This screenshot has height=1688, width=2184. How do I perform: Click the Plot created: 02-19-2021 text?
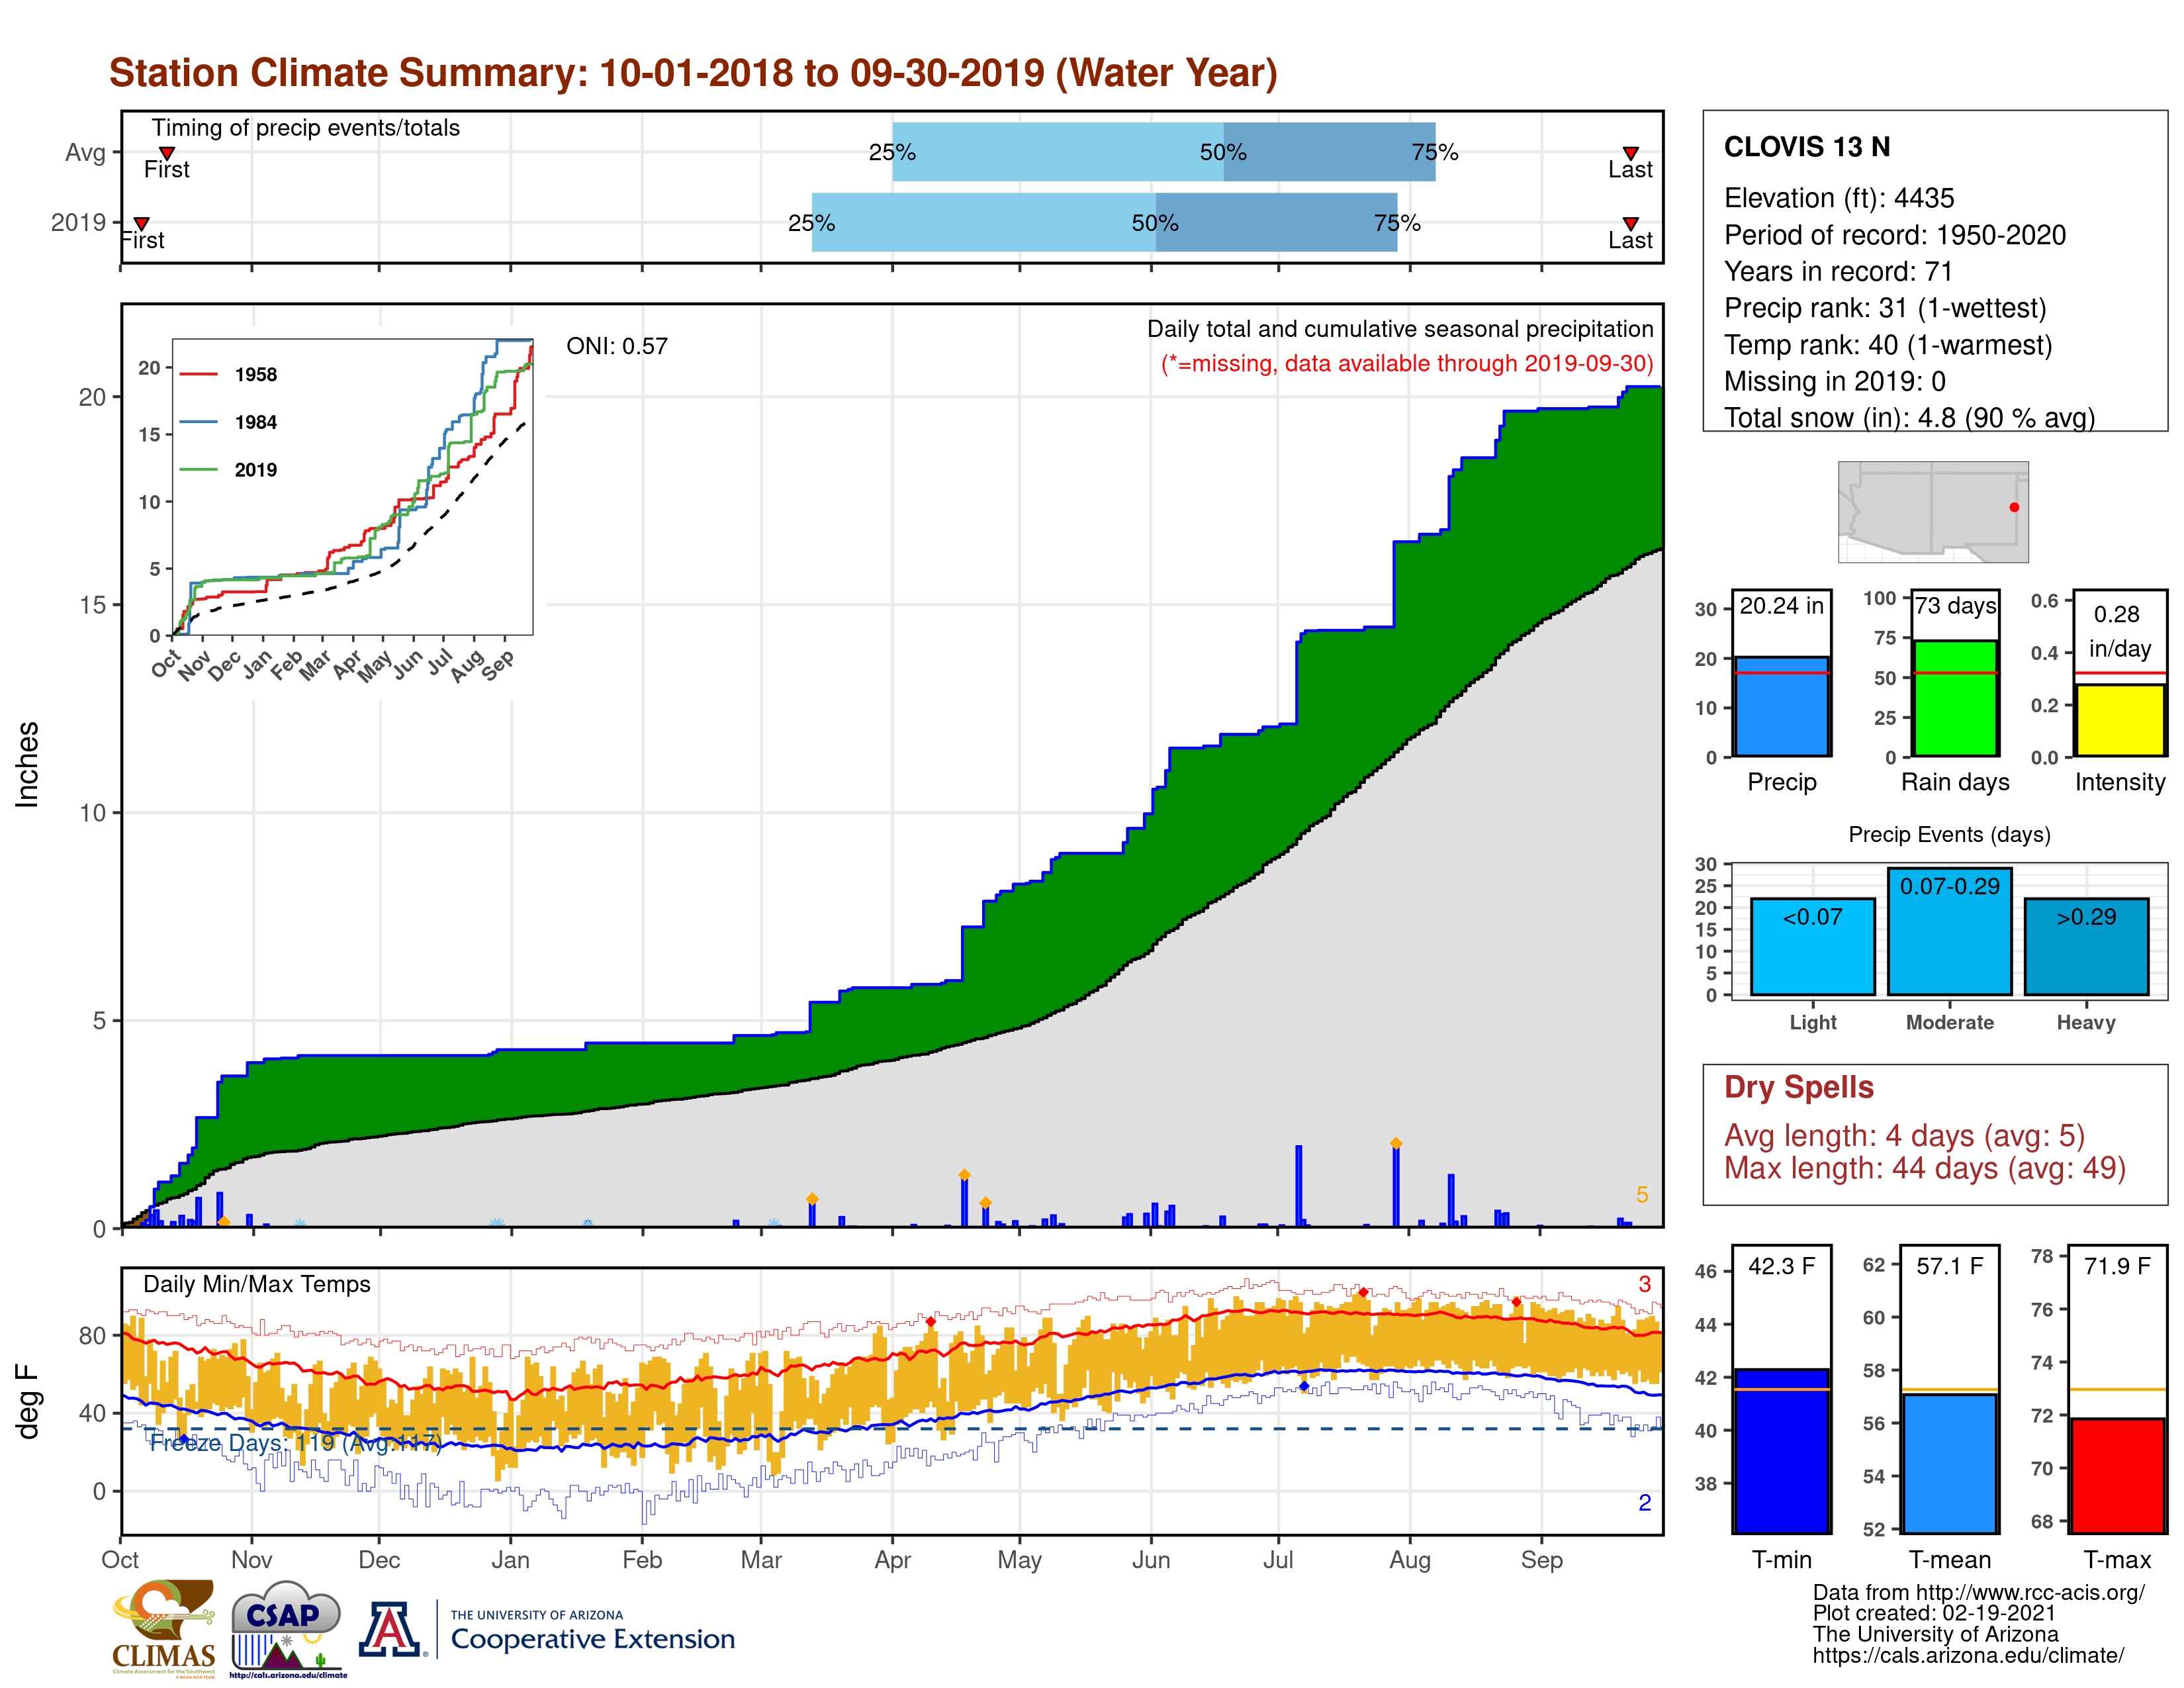pyautogui.click(x=1934, y=1613)
